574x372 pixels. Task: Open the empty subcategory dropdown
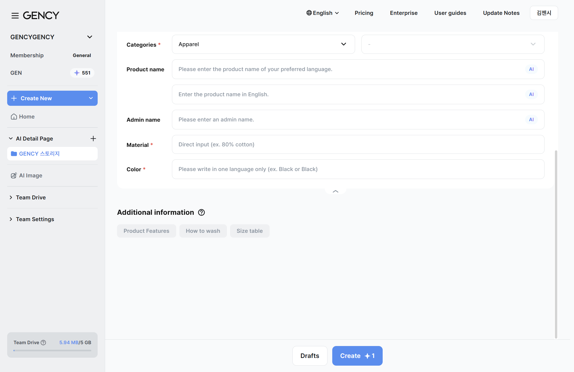pyautogui.click(x=453, y=44)
